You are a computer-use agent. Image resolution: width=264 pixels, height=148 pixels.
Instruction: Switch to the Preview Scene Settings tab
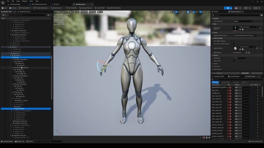pos(236,12)
